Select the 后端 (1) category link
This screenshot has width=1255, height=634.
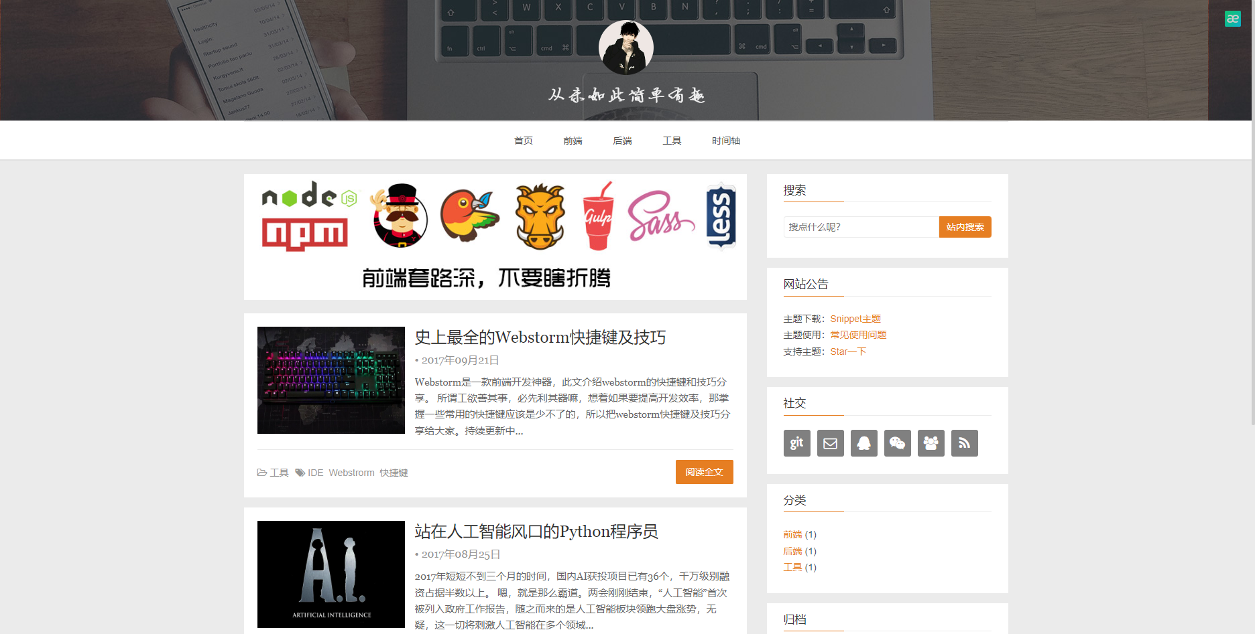799,550
